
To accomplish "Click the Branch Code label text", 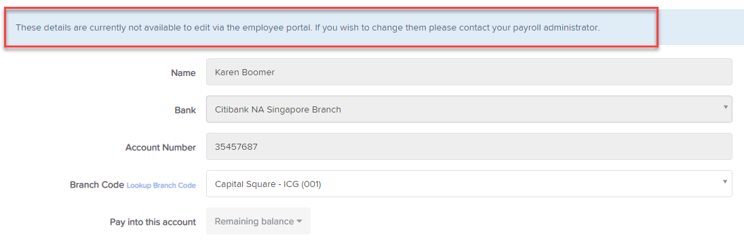I will 97,185.
